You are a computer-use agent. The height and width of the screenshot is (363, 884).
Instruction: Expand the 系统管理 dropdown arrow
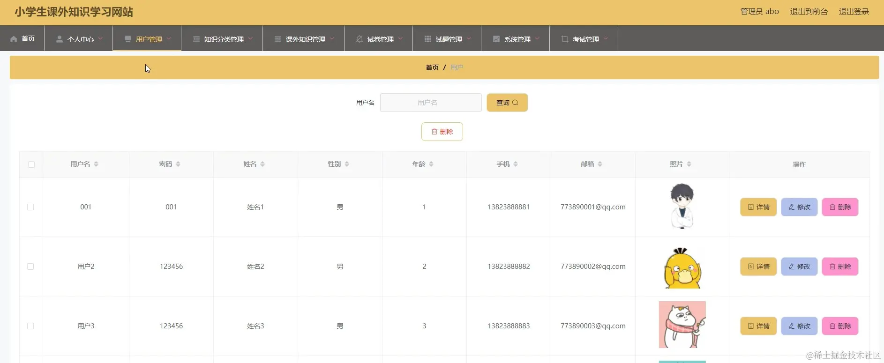point(537,38)
